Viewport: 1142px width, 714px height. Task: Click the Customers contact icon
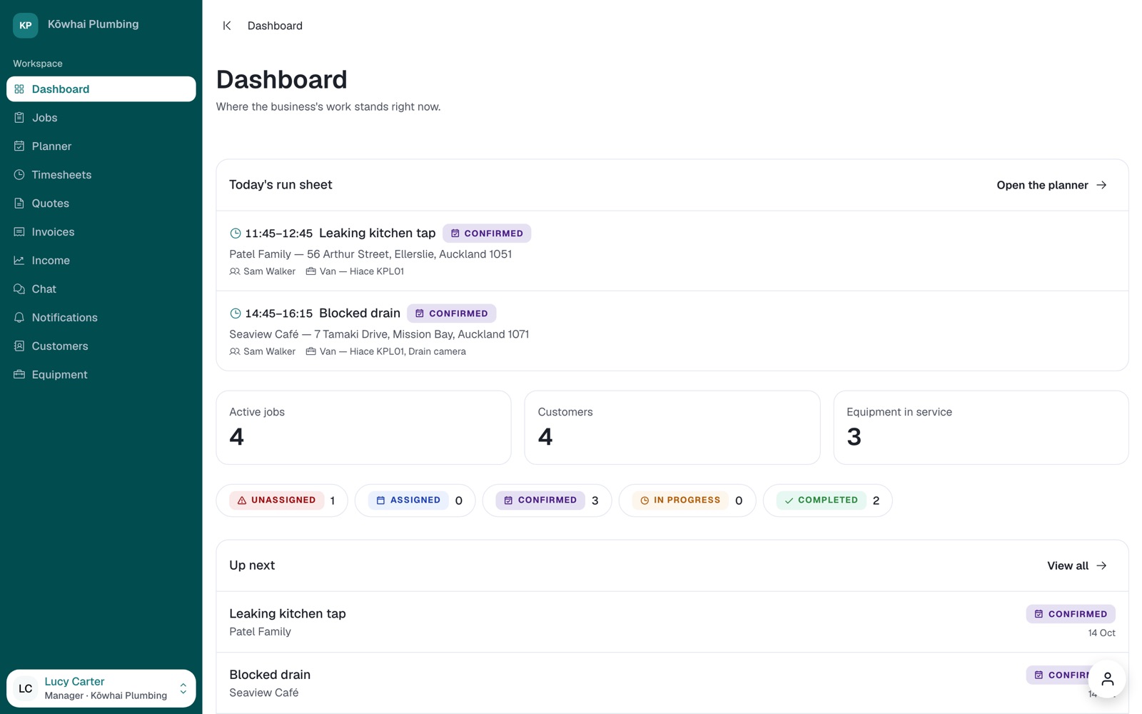click(19, 346)
